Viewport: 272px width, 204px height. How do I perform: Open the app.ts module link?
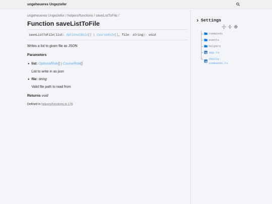click(214, 52)
